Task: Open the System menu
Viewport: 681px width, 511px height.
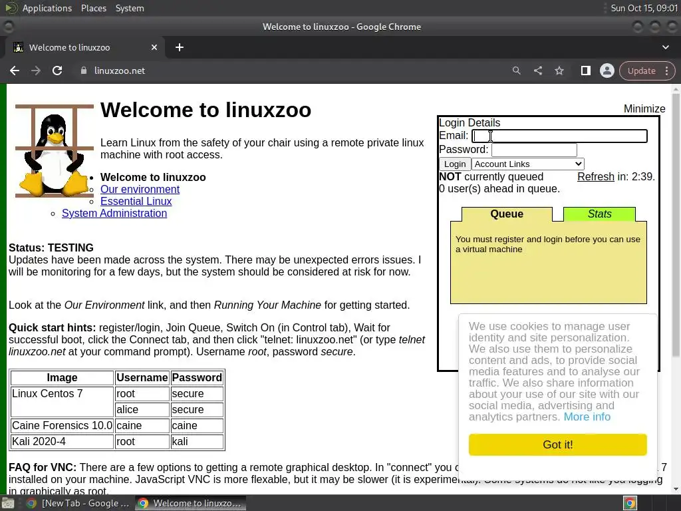Action: [x=130, y=8]
